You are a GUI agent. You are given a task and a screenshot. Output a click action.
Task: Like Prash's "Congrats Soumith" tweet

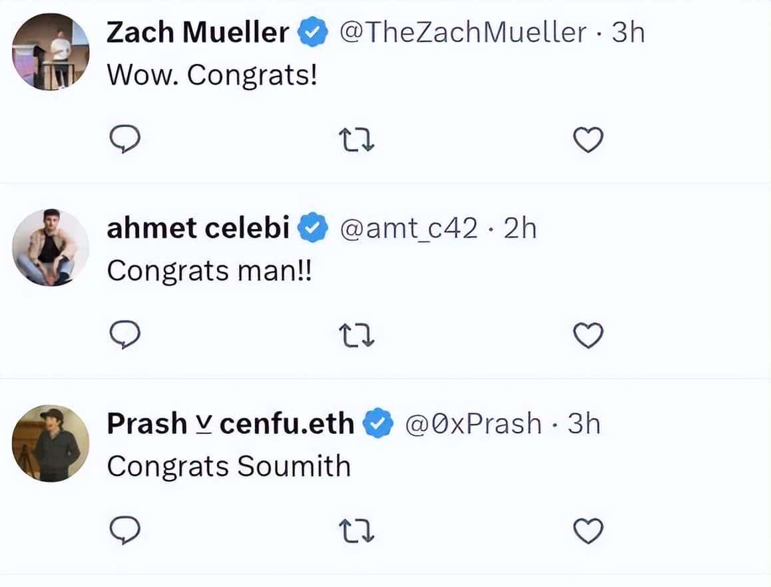[588, 531]
